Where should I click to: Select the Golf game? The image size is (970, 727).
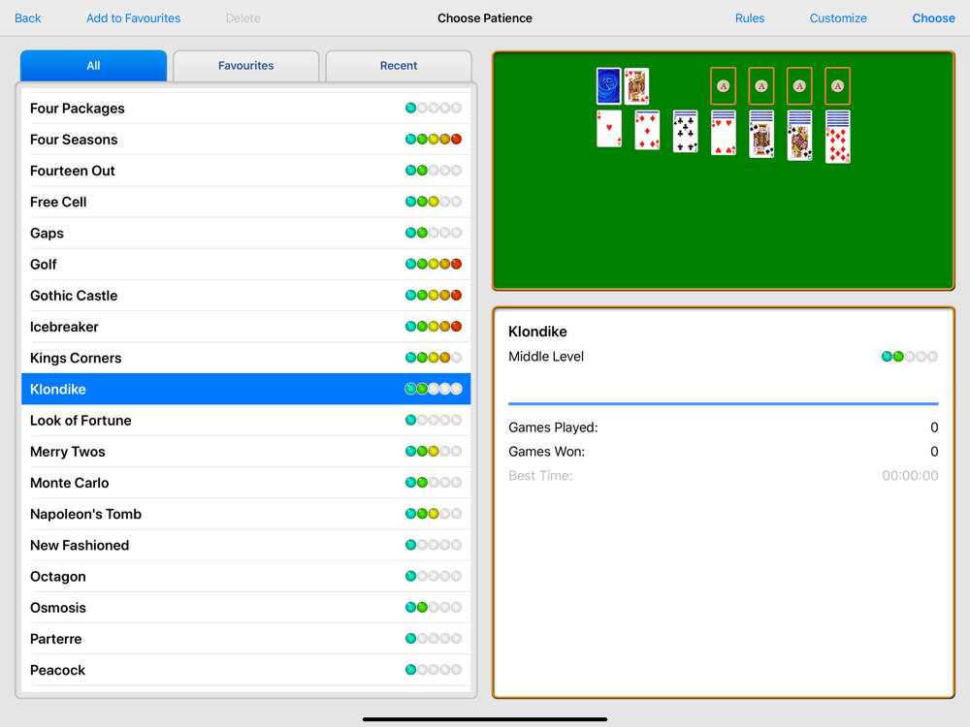246,264
